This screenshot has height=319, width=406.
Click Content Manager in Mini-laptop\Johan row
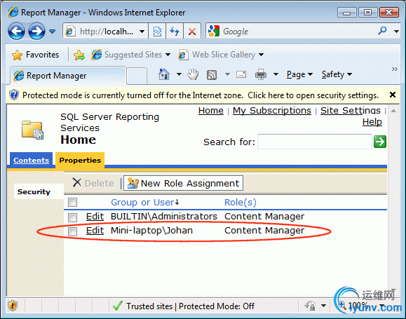click(264, 231)
